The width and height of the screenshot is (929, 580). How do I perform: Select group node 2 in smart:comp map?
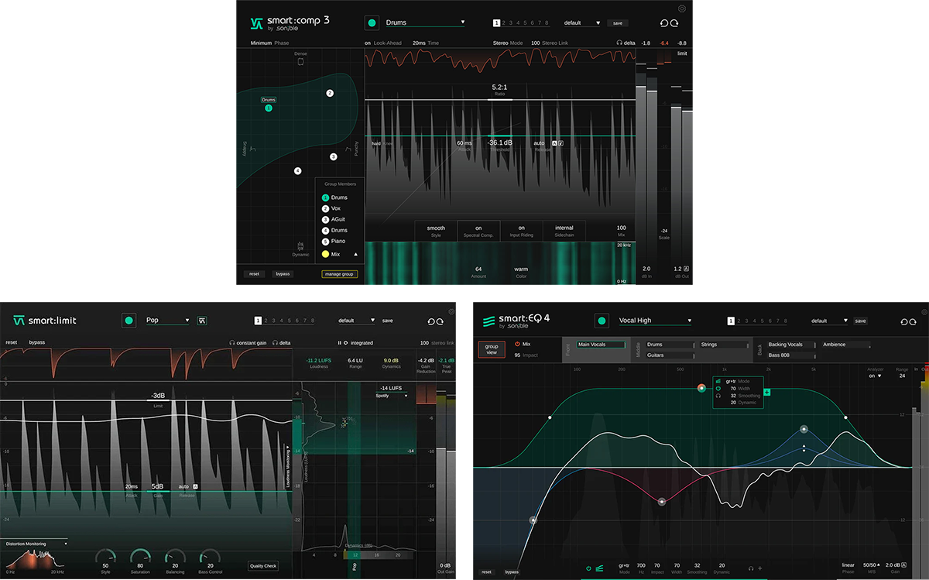coord(329,93)
